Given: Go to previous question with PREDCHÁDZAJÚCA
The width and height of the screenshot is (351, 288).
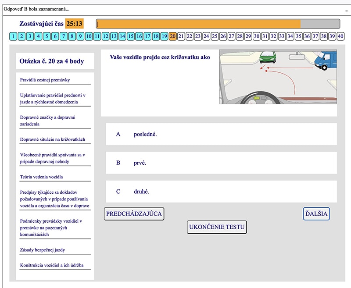Looking at the screenshot, I should pyautogui.click(x=134, y=214).
